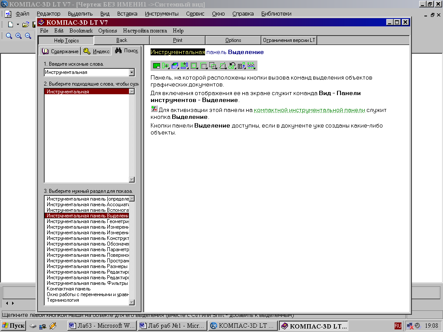The height and width of the screenshot is (332, 443).
Task: Select topic 'Инструментальная панель Размеры'
Action: point(87,266)
